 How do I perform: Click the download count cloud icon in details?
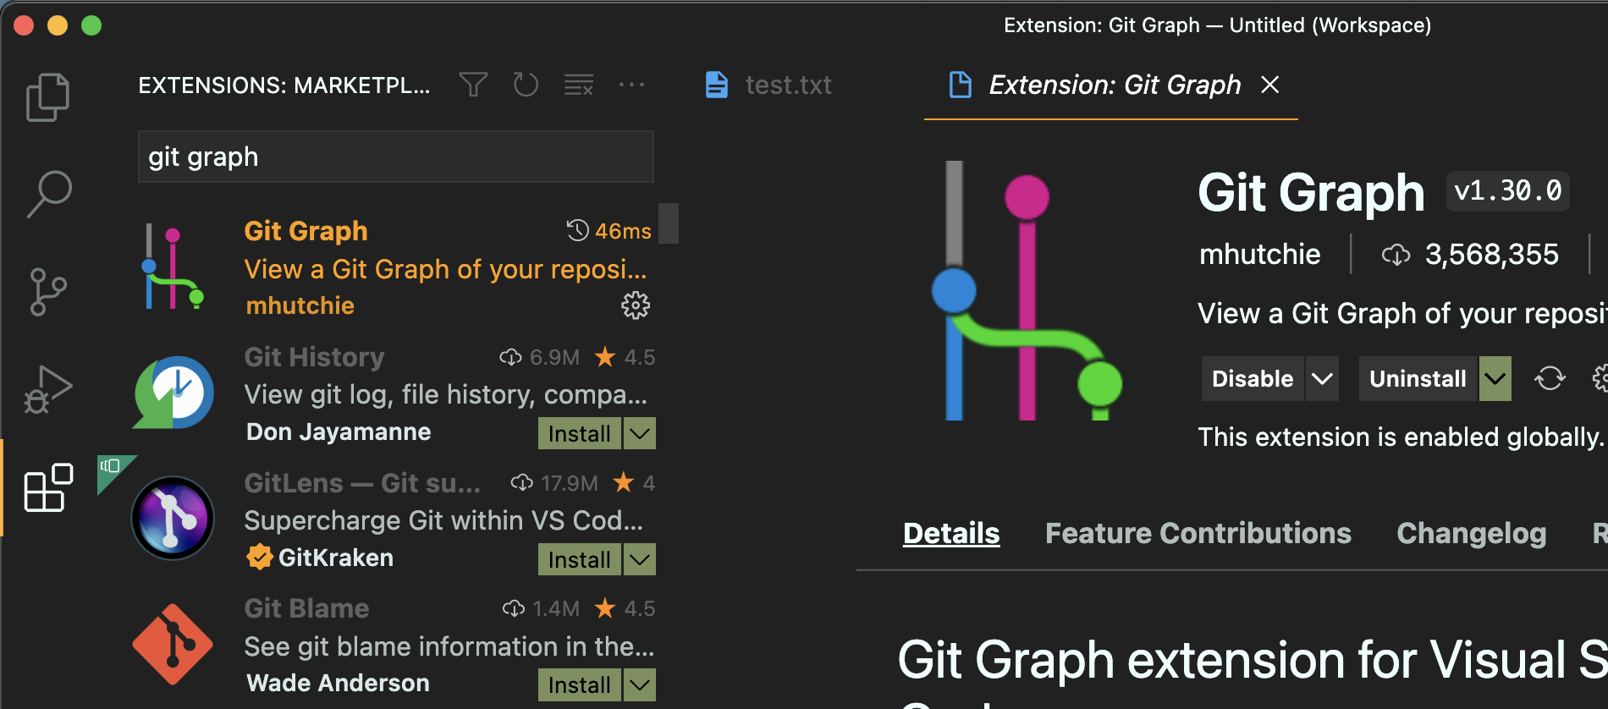click(1396, 255)
